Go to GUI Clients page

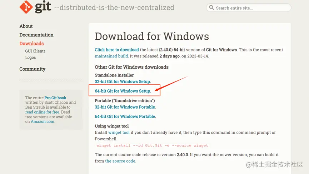[35, 51]
